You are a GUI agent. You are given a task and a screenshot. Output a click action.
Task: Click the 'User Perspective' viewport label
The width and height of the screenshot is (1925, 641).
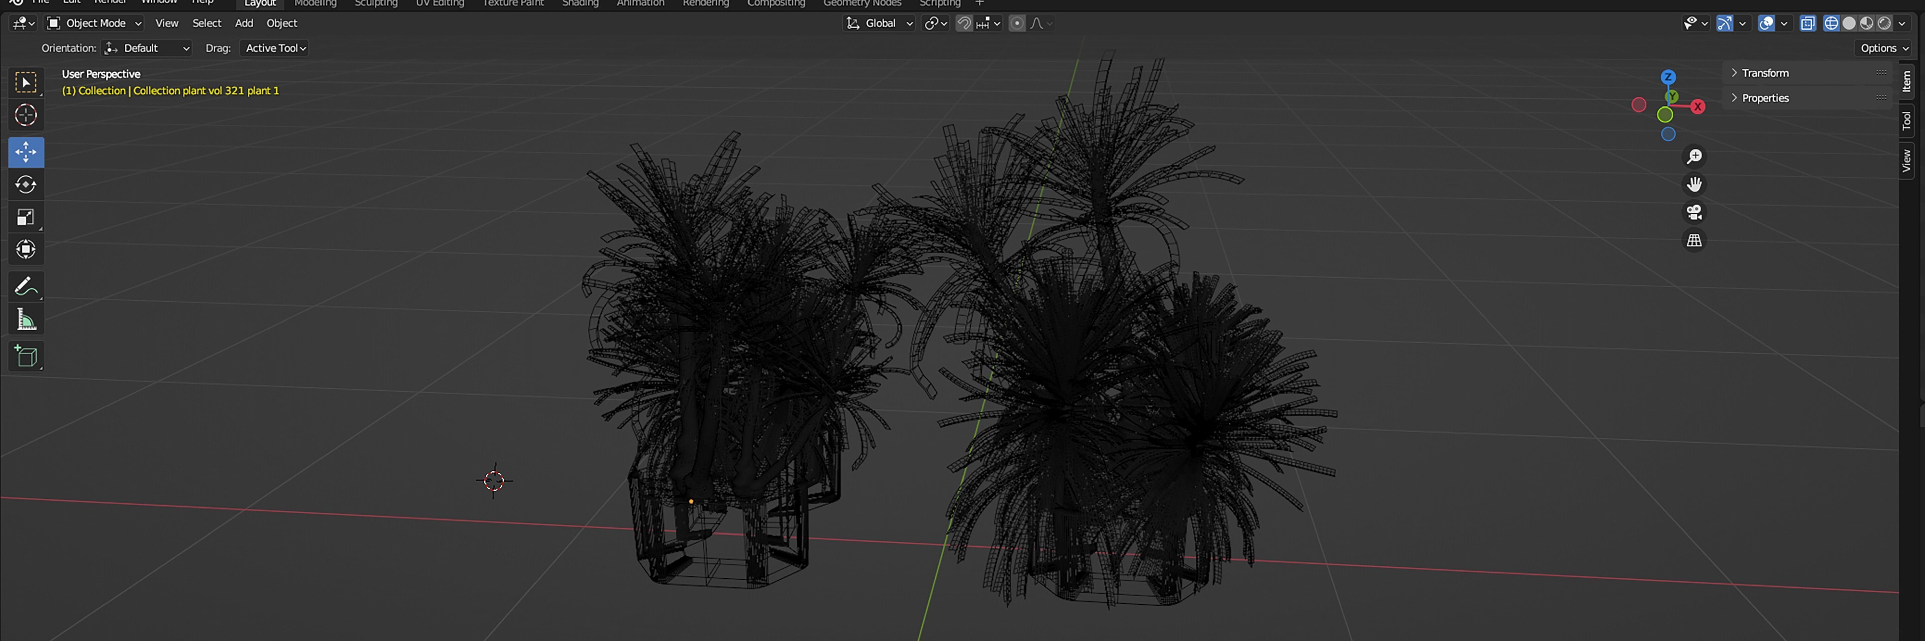tap(101, 74)
